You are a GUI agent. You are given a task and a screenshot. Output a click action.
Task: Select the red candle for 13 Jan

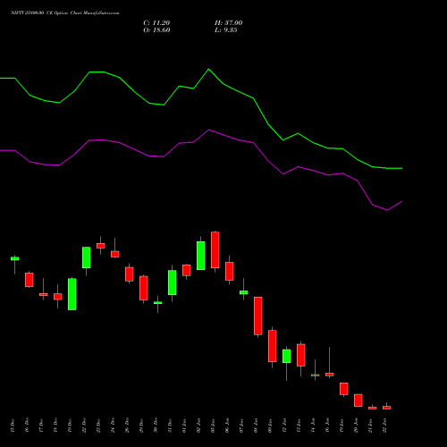(300, 355)
